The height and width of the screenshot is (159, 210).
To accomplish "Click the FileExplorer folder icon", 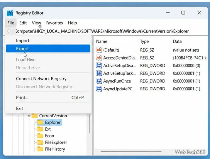I will [x=40, y=142].
